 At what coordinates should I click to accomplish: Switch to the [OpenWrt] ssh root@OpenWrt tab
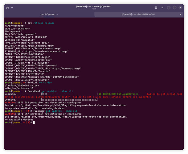point(138,15)
